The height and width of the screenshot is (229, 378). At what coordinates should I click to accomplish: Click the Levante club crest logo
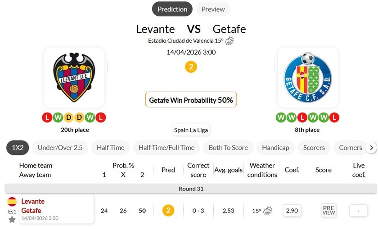click(74, 77)
